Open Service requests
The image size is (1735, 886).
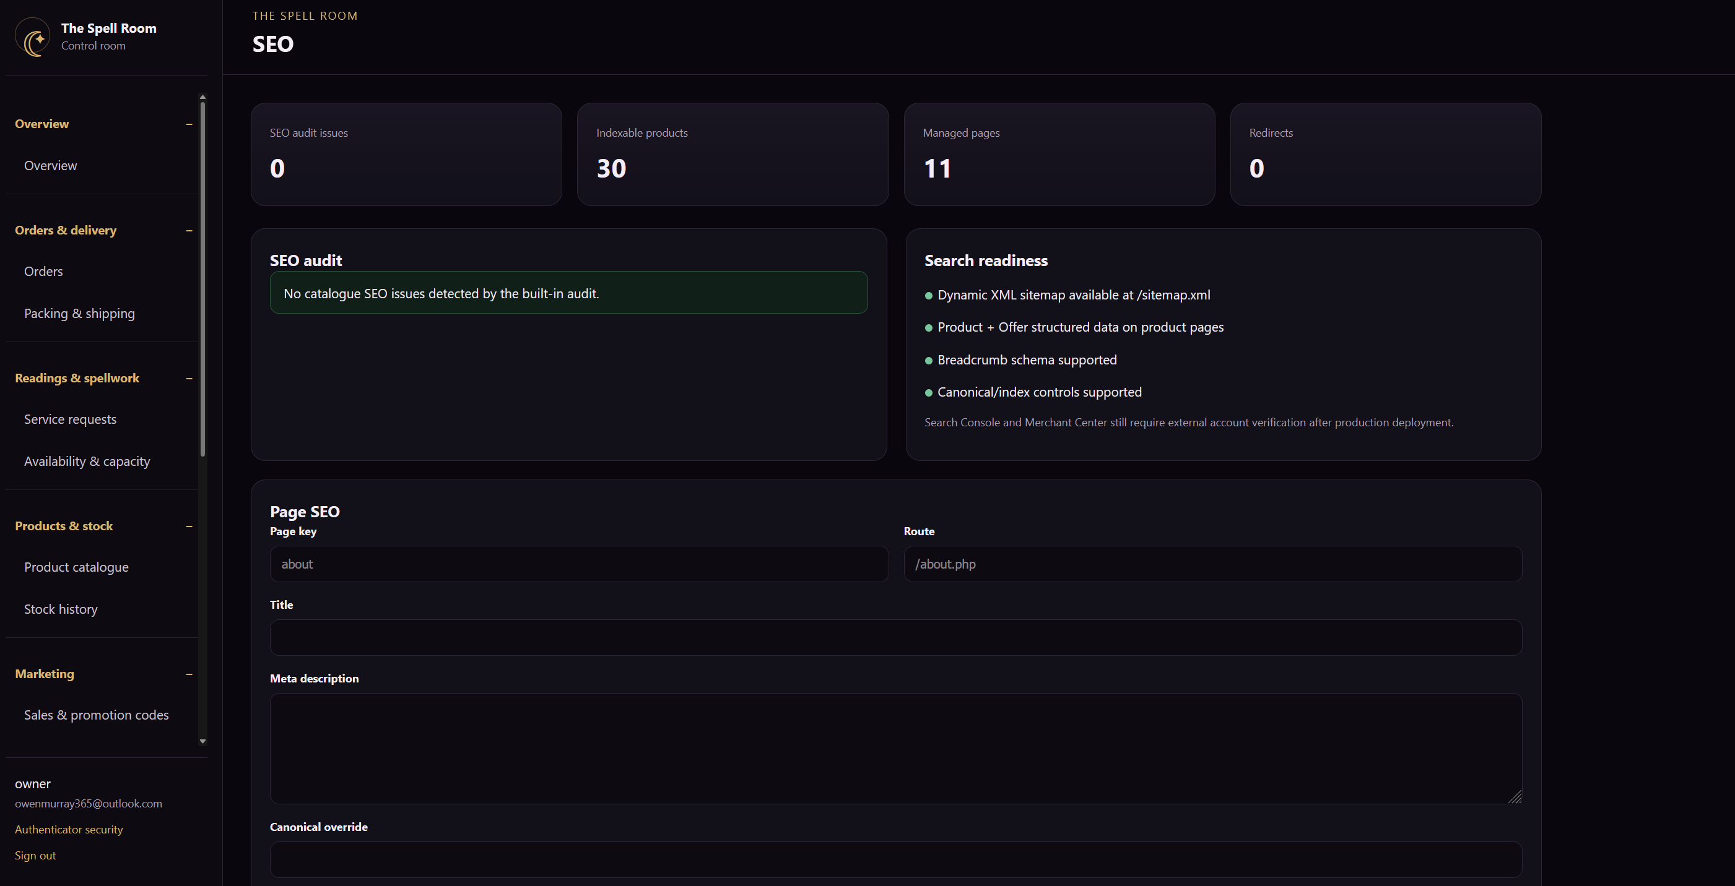tap(70, 419)
